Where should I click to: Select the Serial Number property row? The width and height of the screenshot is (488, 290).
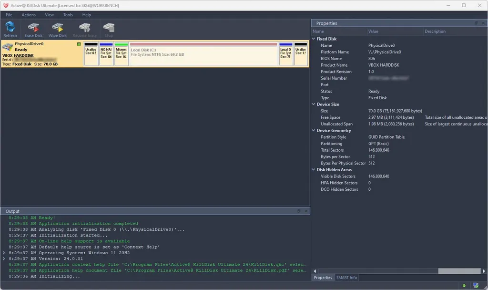pyautogui.click(x=399, y=78)
